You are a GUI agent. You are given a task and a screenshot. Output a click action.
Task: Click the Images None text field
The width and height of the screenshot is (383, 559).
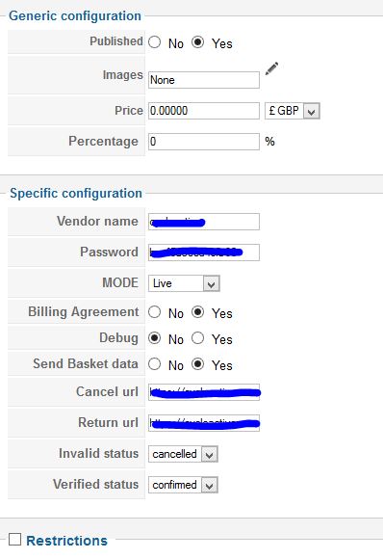(x=204, y=80)
